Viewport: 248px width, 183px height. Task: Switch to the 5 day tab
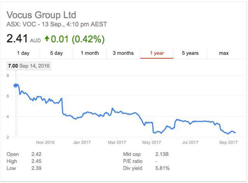pos(57,53)
